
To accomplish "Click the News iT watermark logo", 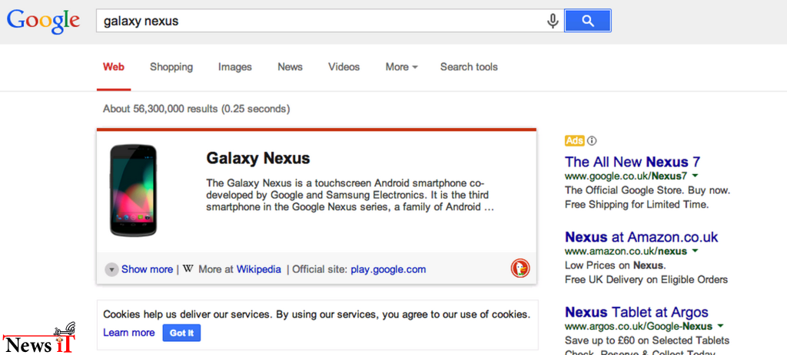I will (x=39, y=338).
